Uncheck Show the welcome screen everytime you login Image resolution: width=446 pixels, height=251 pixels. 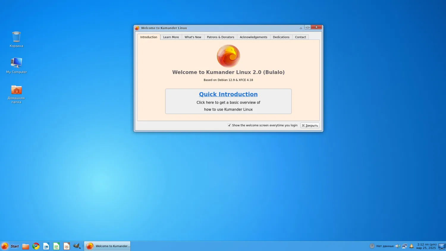point(229,125)
